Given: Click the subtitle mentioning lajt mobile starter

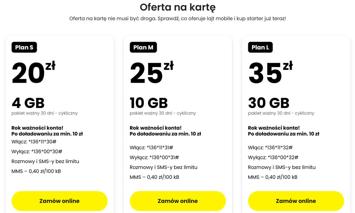Looking at the screenshot, I should 177,18.
